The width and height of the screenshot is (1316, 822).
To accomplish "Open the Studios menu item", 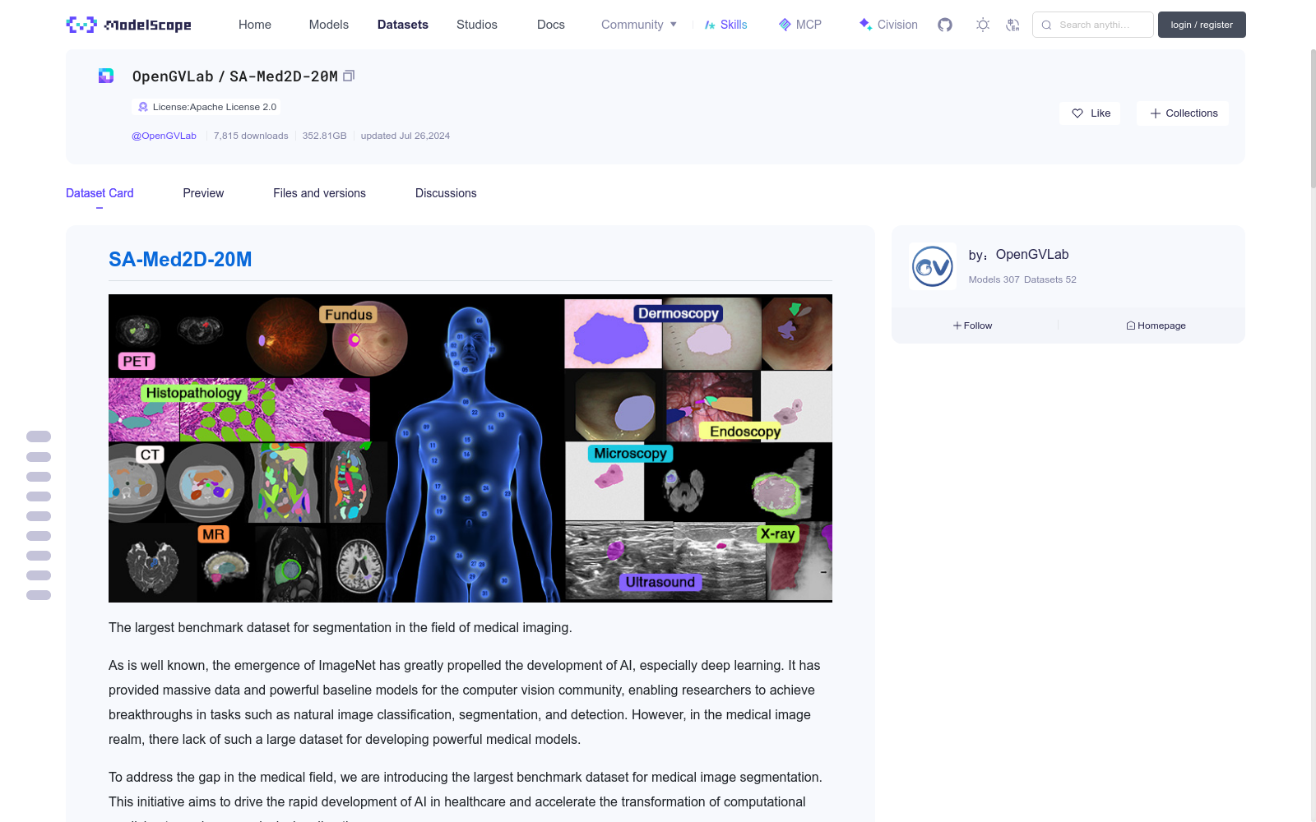I will (x=477, y=25).
